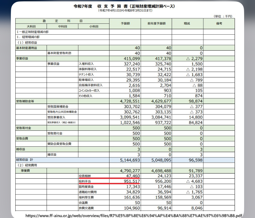Click the テナント収入 label

pos(86,75)
